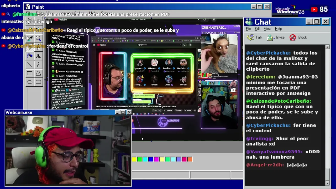This screenshot has height=189, width=336.
Task: Click the "@ferecium:" username in Chat window
Action: pyautogui.click(x=261, y=77)
